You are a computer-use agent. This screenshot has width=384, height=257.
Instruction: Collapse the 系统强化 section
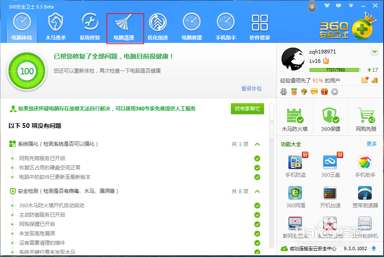(x=257, y=144)
